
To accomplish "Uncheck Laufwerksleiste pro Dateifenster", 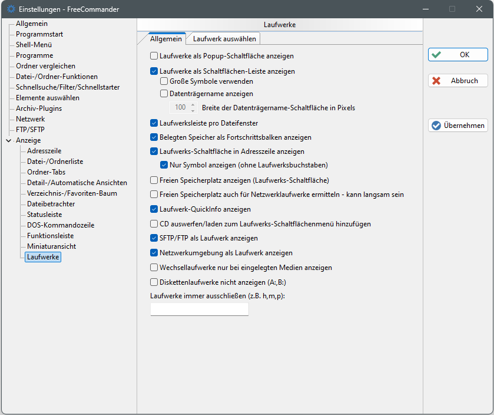I will (154, 123).
